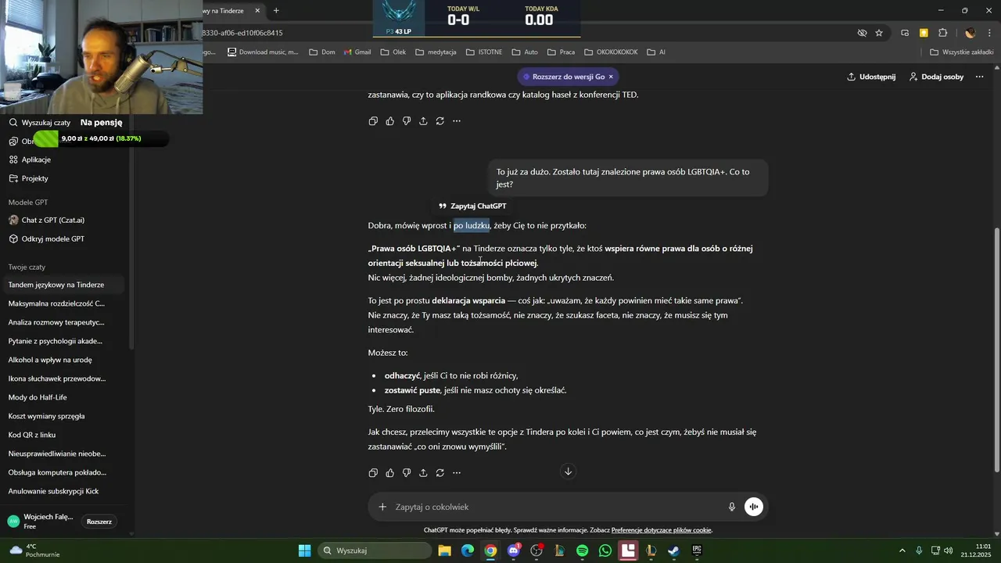Open the Chrome extensions puzzle icon
Screen dimensions: 1001x563
[x=943, y=33]
